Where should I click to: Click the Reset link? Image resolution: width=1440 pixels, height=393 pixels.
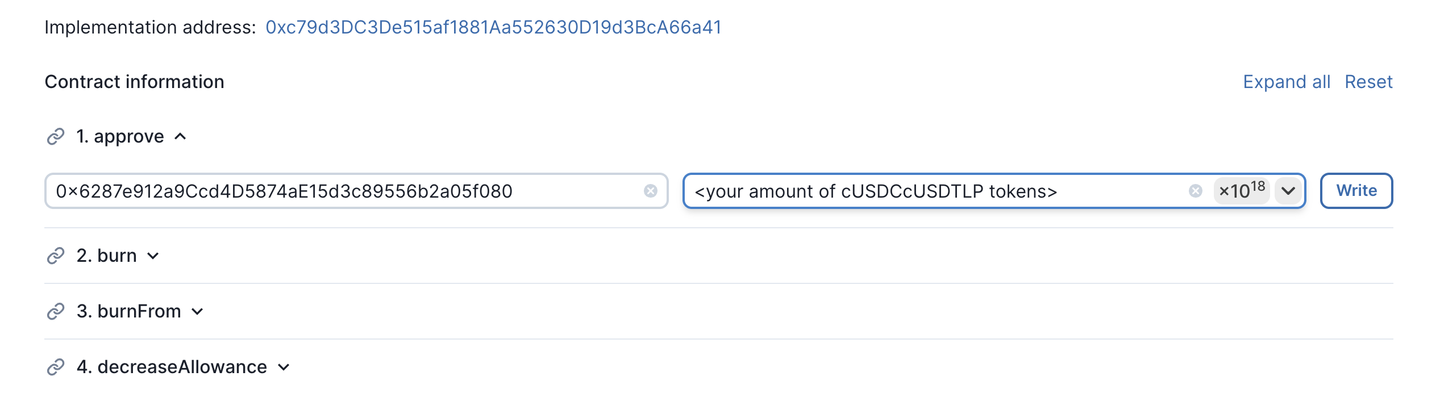(x=1368, y=82)
